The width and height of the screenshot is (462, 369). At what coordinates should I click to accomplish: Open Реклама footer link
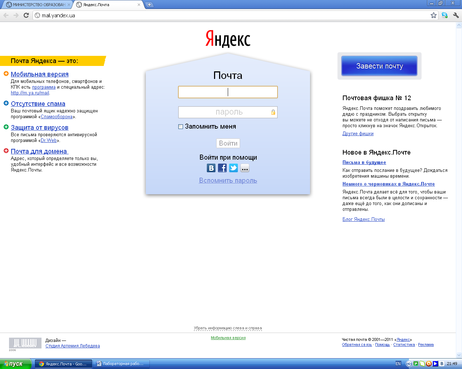(x=426, y=345)
